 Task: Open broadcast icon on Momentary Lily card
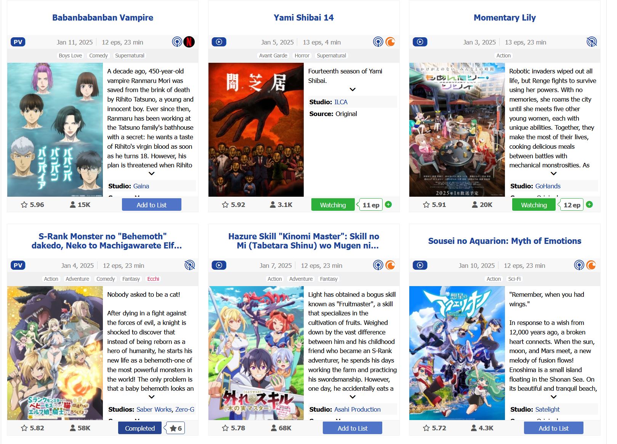591,42
